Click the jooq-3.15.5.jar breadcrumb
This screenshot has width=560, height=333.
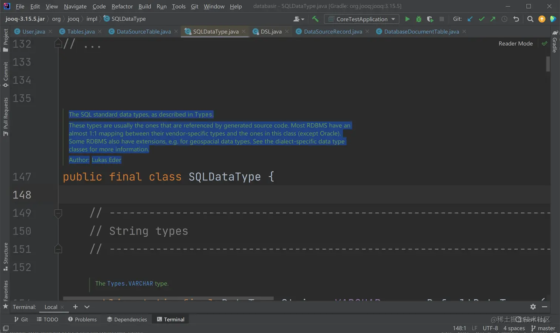pos(25,19)
